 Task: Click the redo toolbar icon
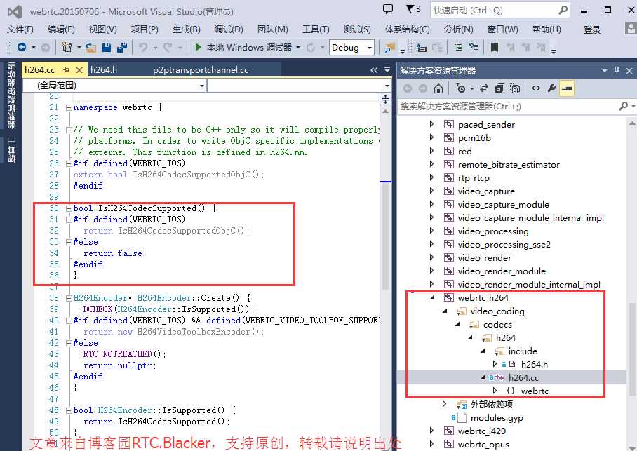pyautogui.click(x=168, y=48)
